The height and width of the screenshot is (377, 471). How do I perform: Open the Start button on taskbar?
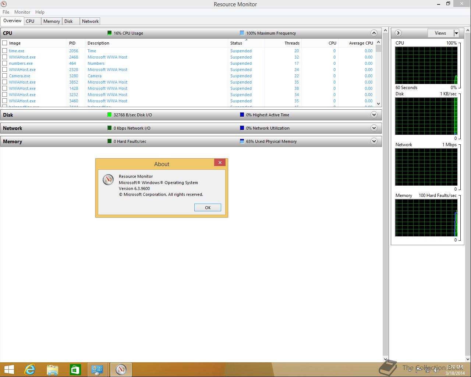(x=9, y=369)
